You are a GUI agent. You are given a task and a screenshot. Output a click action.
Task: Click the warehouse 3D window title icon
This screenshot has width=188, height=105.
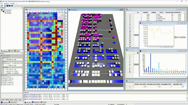point(69,10)
